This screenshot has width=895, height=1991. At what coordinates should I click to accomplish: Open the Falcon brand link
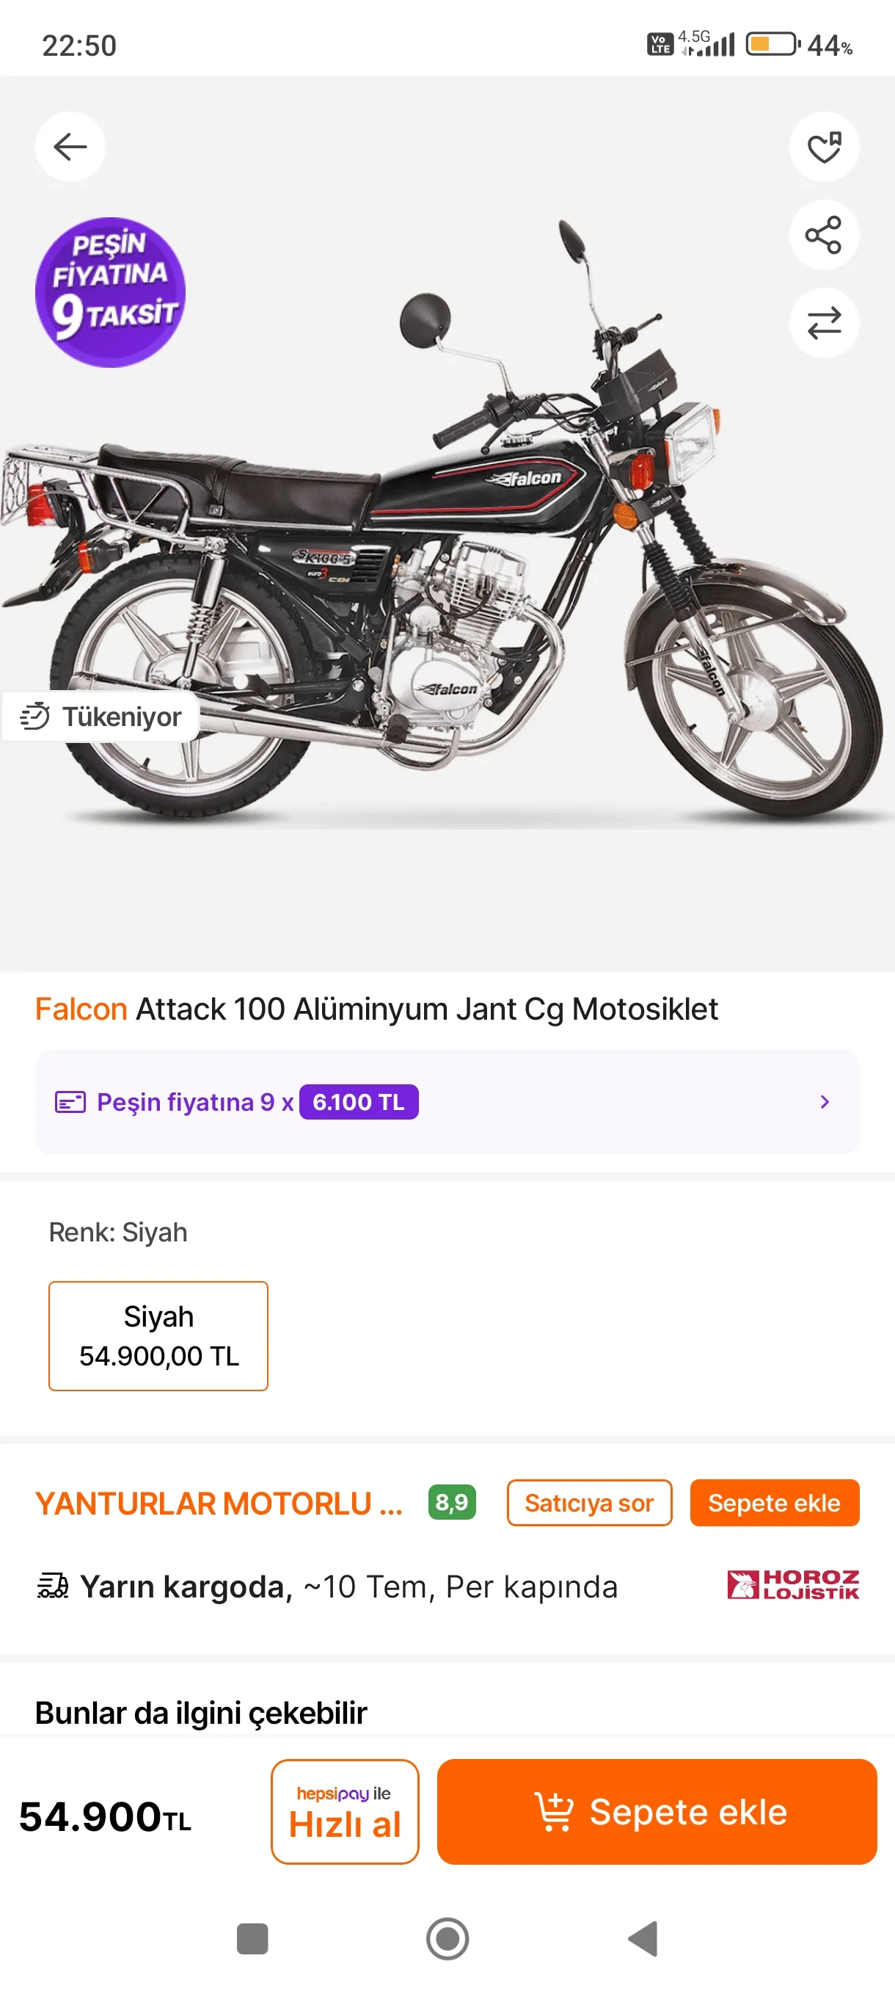(81, 1009)
